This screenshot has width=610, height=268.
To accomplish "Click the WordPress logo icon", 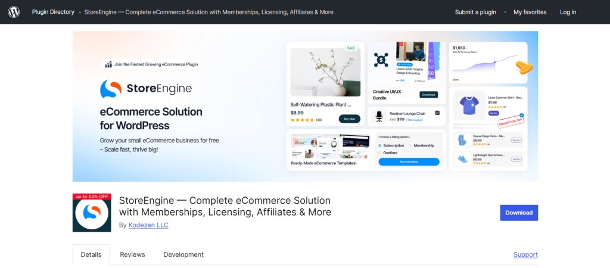I will [x=14, y=12].
